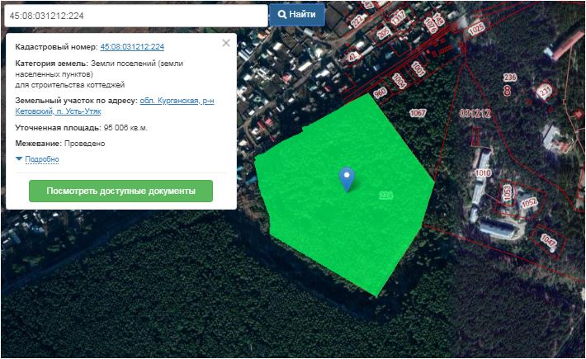Viewport: 586px width, 359px height.
Task: Click parcel 236 label on map
Action: tap(509, 78)
